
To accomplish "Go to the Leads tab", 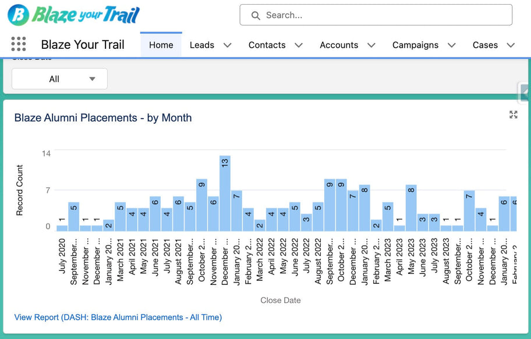I will [x=201, y=45].
